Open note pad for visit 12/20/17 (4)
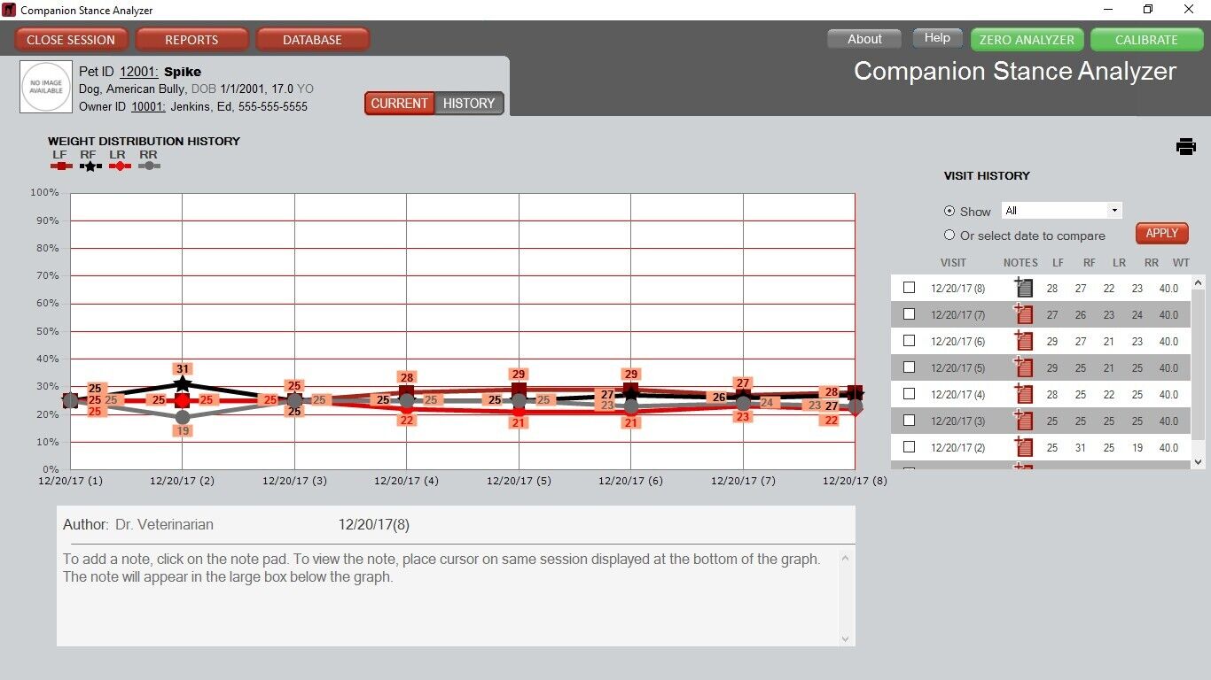Image resolution: width=1211 pixels, height=680 pixels. point(1024,393)
